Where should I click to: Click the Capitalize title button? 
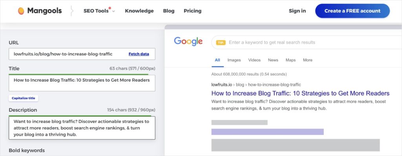23,98
